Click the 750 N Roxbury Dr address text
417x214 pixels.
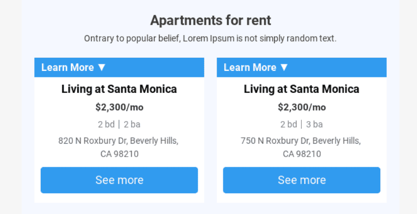[x=300, y=141]
